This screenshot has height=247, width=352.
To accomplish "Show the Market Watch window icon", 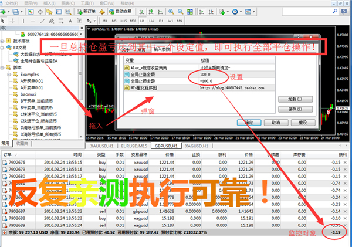I will [x=31, y=12].
